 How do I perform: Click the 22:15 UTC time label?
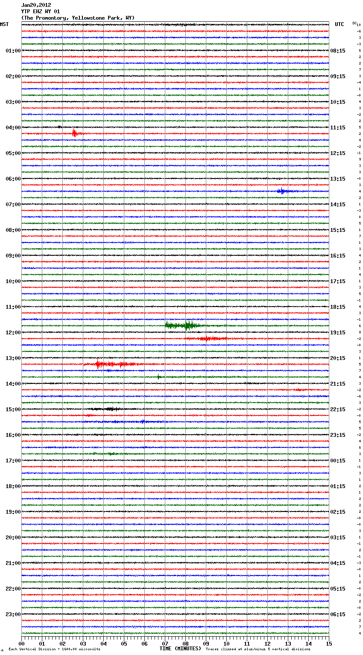point(338,409)
